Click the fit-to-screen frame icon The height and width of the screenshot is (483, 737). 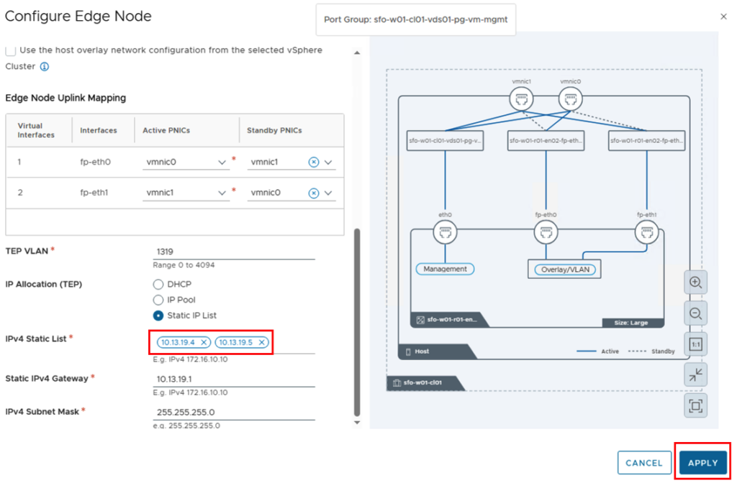[695, 406]
